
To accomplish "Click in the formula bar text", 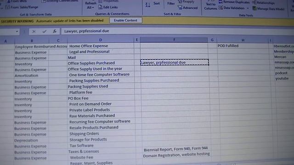I will 86,31.
